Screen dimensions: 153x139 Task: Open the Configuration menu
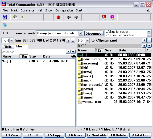tap(64, 10)
